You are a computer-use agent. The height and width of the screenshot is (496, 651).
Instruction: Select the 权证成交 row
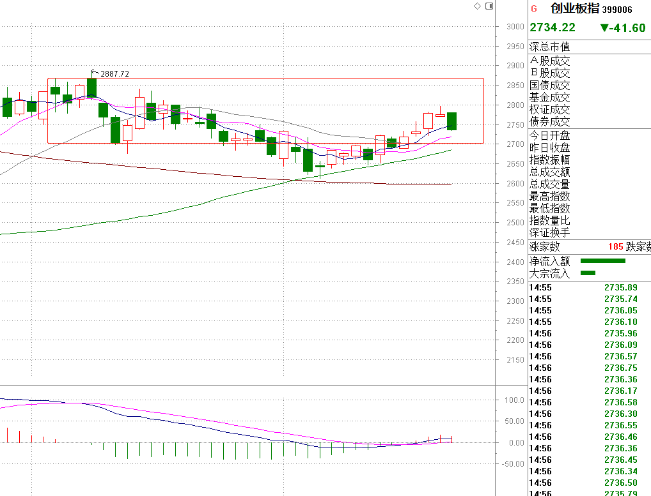[x=590, y=109]
